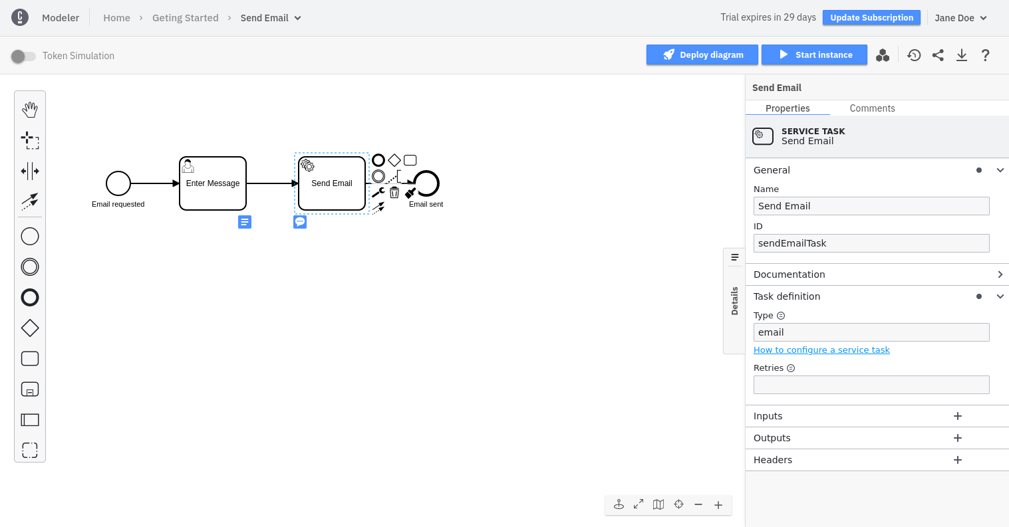Toggle FEEL expression icon next to Retries

click(791, 368)
